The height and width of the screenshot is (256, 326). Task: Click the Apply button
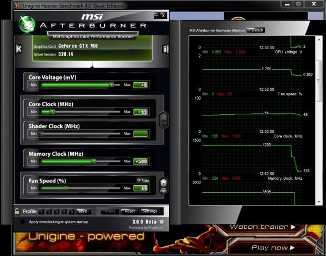point(110,211)
